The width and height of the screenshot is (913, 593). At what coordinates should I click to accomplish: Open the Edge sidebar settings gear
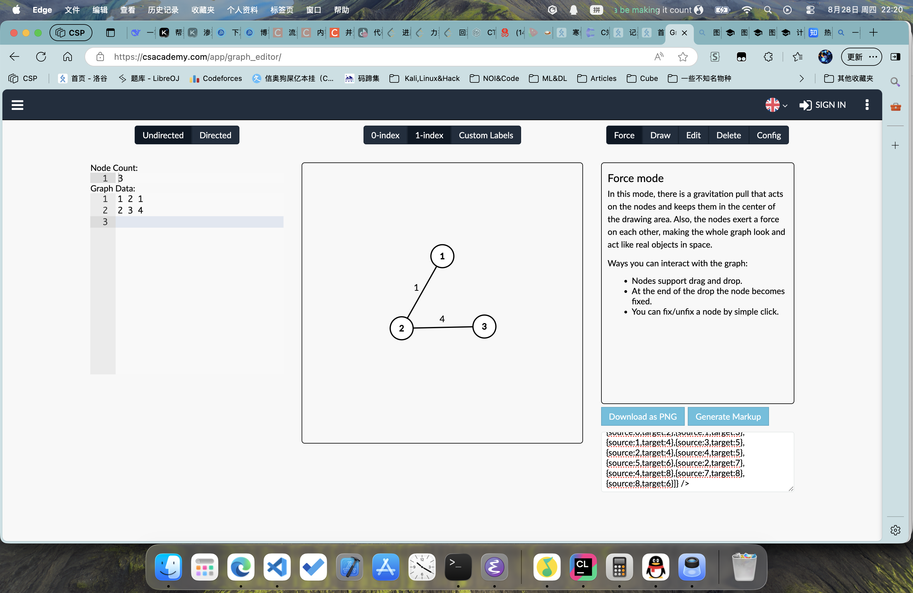[x=895, y=530]
